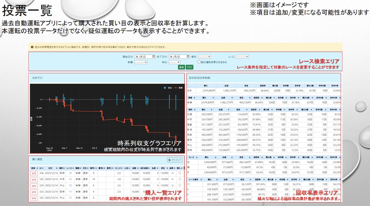This screenshot has height=206, width=370.
Task: Click the calendar icon in 終了日付 field
Action: (x=187, y=56)
